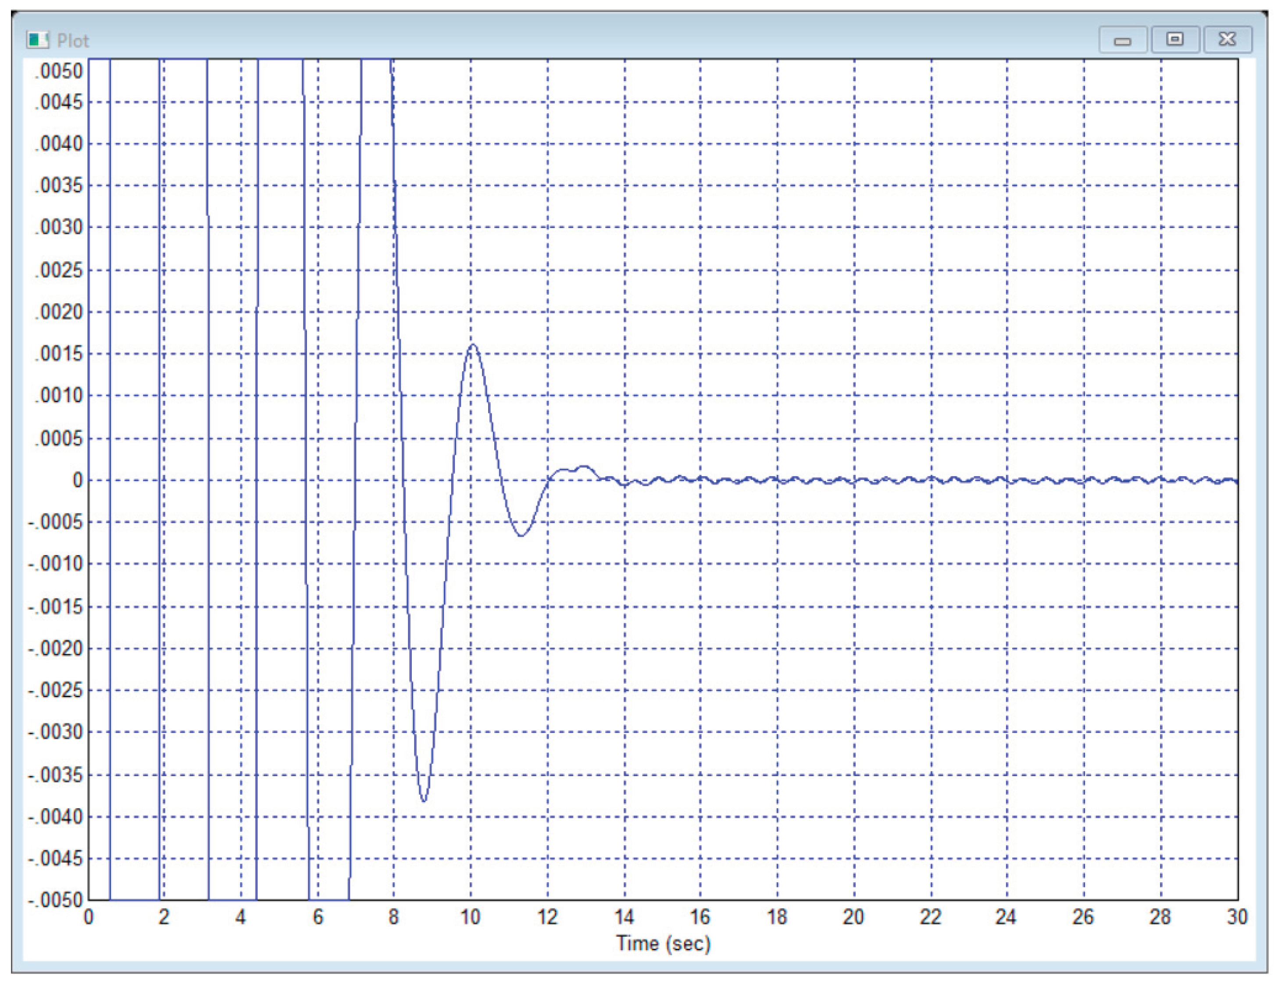Minimize the Plot window

tap(1123, 39)
